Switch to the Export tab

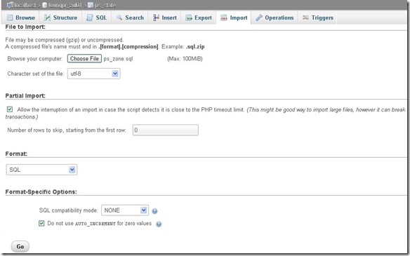tap(199, 18)
